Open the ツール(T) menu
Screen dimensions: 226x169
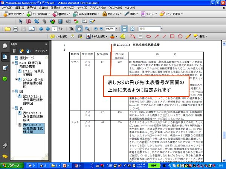(x=82, y=8)
